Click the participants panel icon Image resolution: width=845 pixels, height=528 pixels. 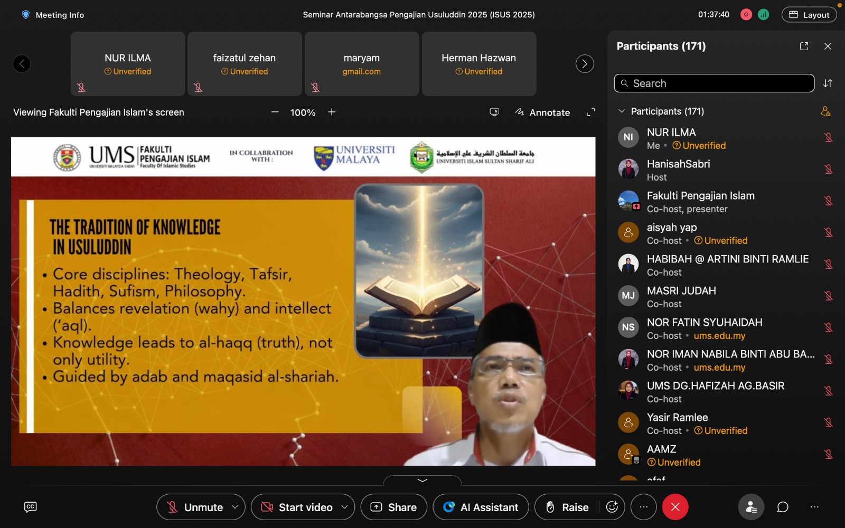[750, 507]
